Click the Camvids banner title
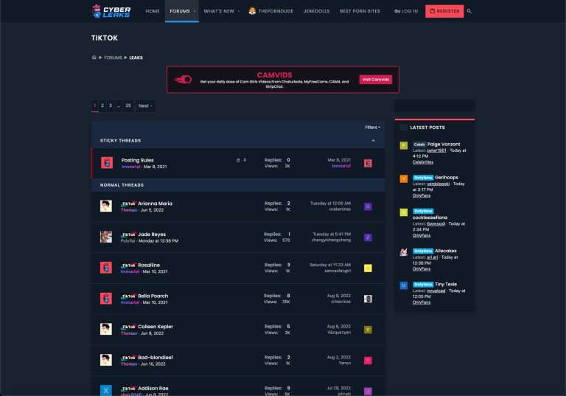The image size is (566, 396). coord(274,74)
